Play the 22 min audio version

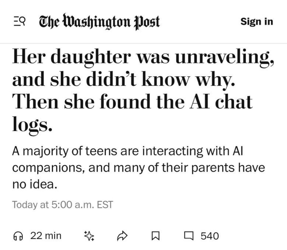coord(46,236)
